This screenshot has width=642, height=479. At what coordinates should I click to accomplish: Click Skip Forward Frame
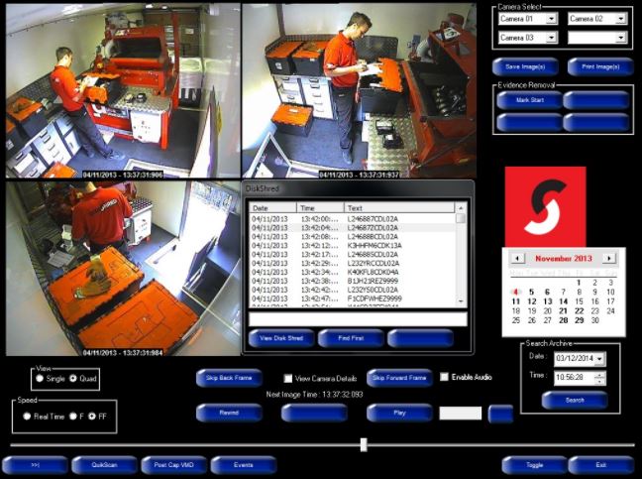click(x=399, y=378)
